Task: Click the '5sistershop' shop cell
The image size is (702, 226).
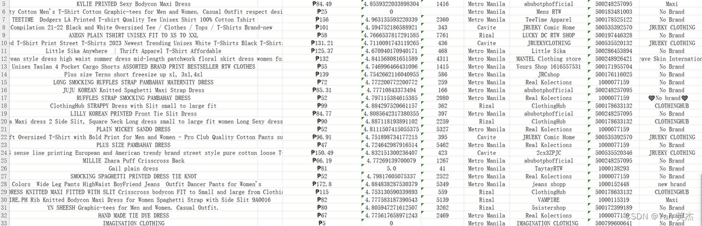Action: click(x=549, y=208)
